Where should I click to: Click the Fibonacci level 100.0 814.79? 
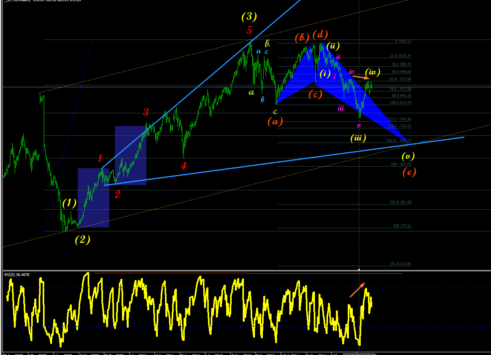pyautogui.click(x=401, y=103)
